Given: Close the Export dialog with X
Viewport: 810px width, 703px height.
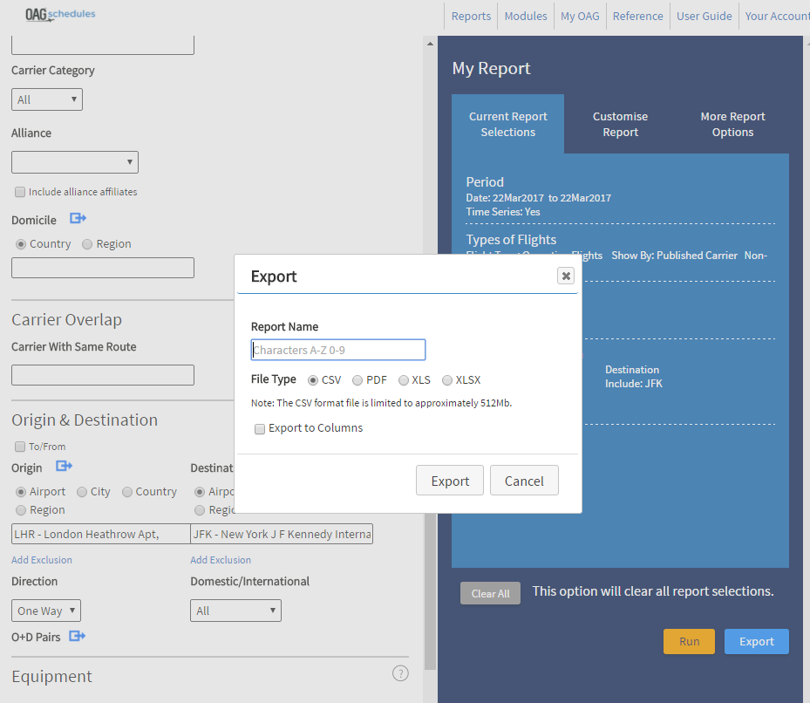Looking at the screenshot, I should pos(566,276).
